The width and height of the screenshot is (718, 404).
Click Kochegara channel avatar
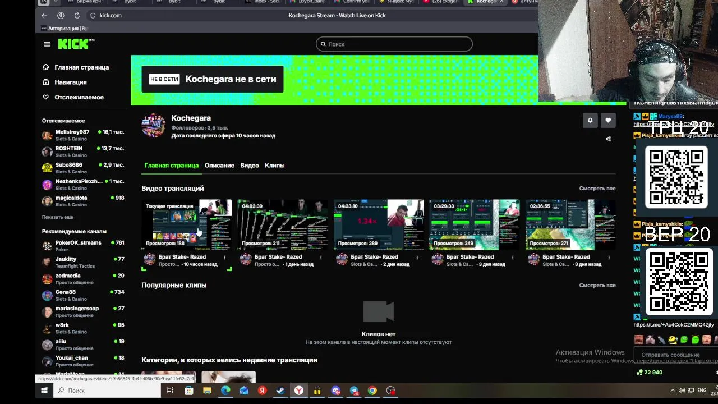(153, 126)
